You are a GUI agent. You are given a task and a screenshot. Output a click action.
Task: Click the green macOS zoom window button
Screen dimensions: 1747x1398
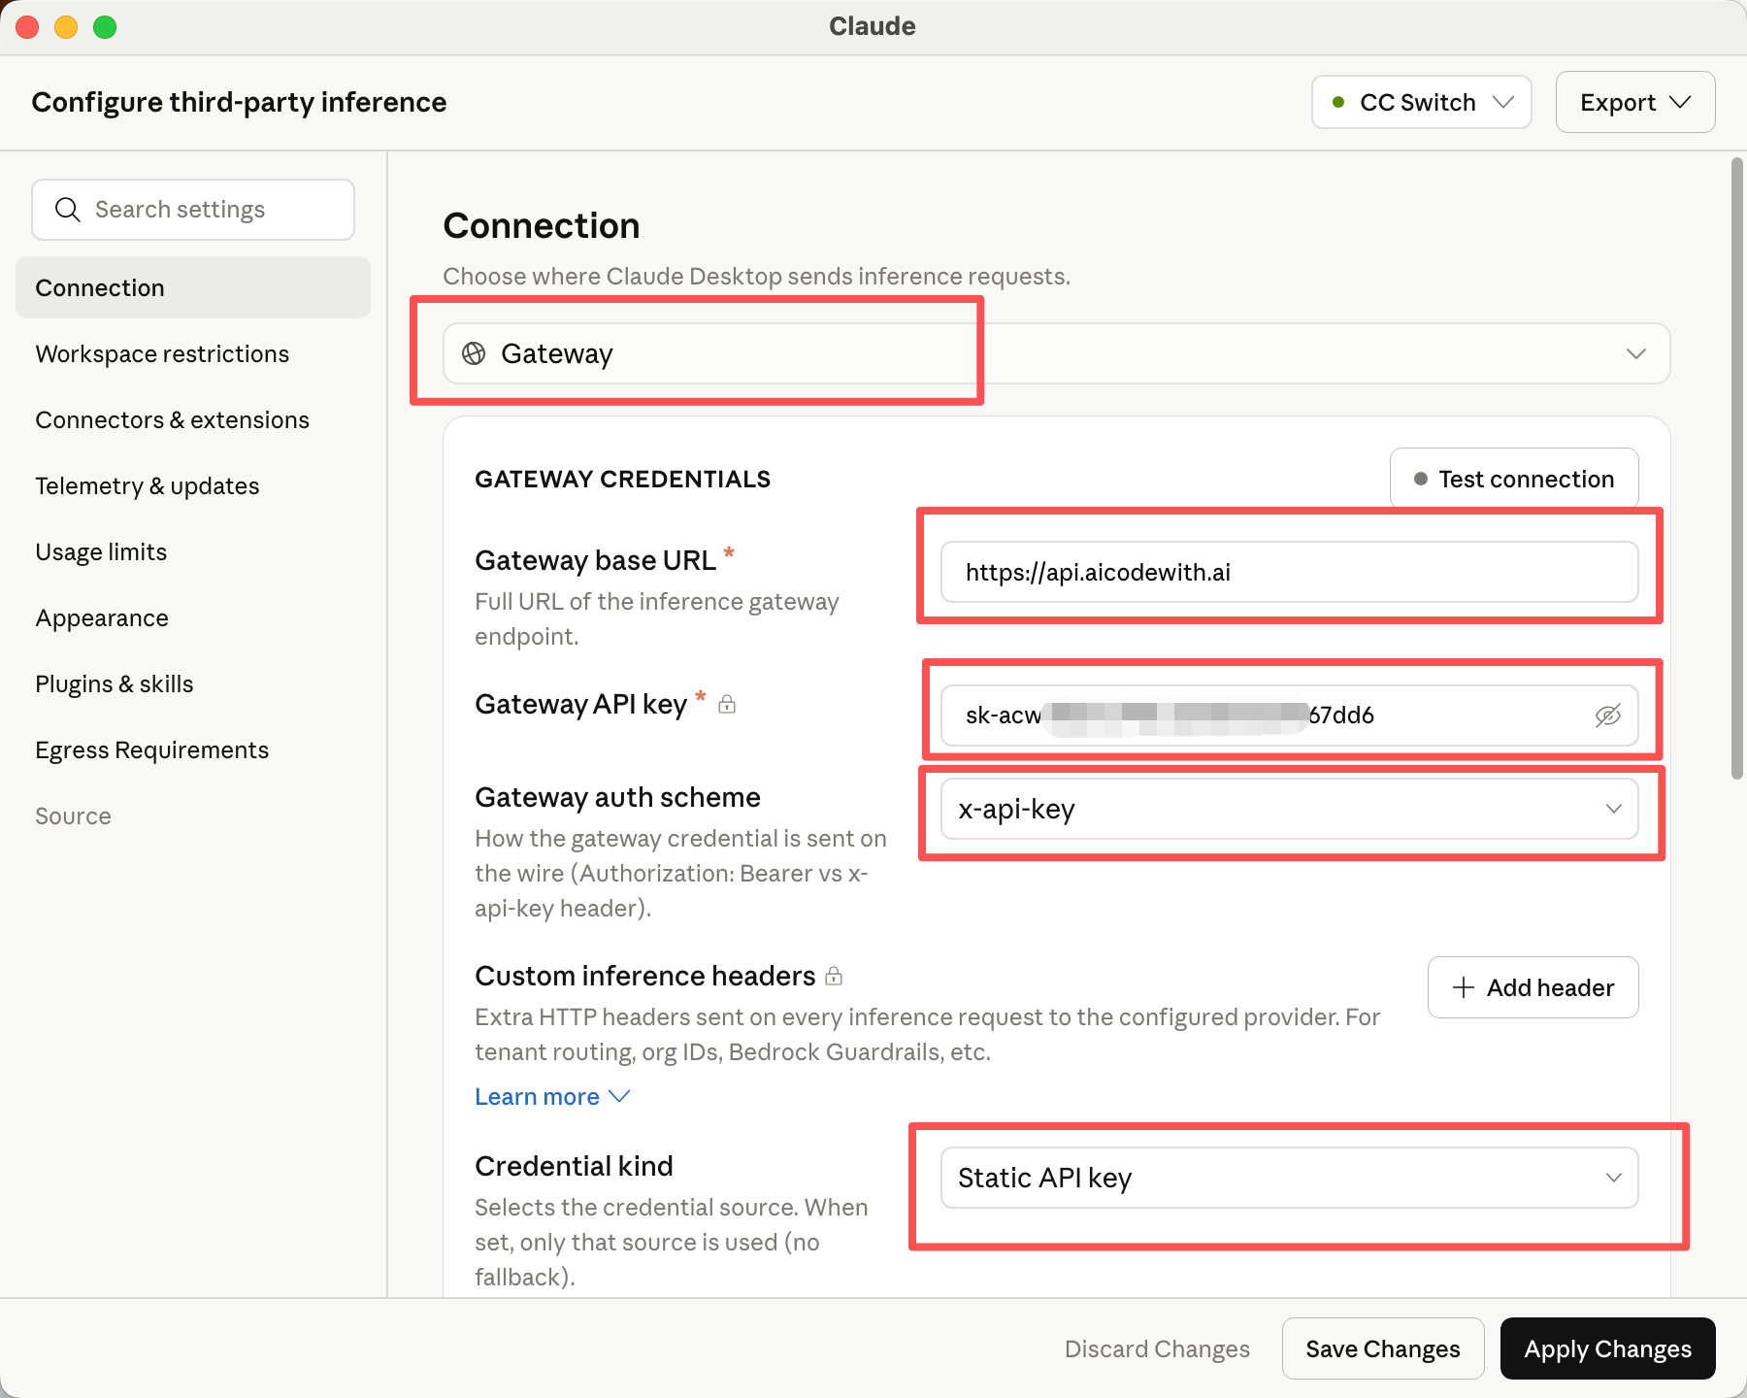pyautogui.click(x=105, y=27)
